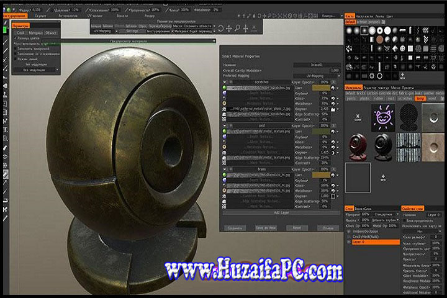Toggle the Разница цветов checkbox
This screenshot has width=447, height=298.
tap(16, 38)
